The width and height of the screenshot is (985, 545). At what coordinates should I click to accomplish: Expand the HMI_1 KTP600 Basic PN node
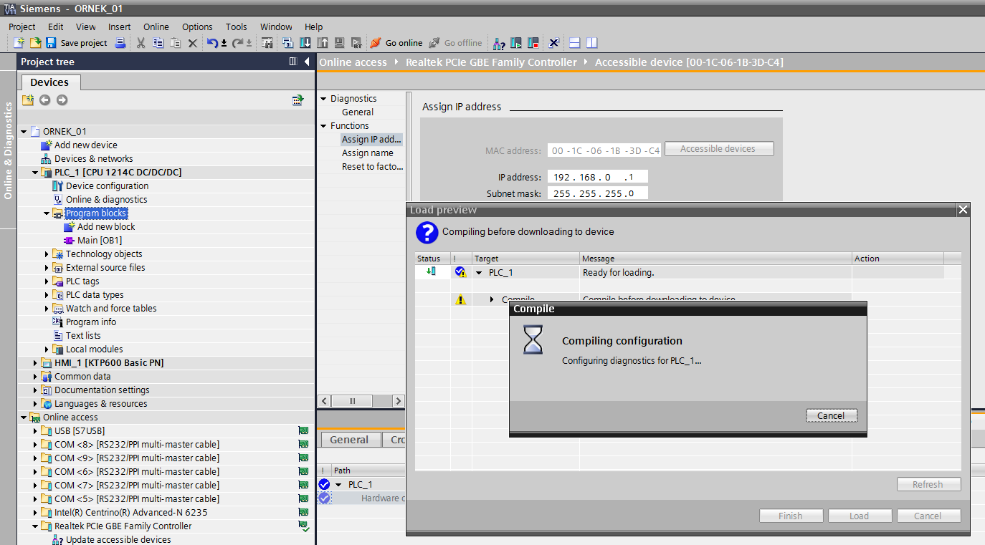pyautogui.click(x=35, y=363)
